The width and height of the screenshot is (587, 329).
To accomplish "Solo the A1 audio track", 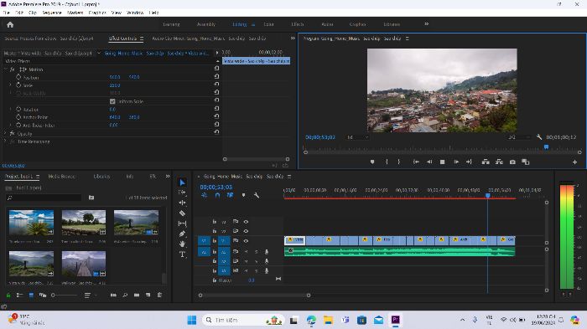I will pyautogui.click(x=256, y=252).
